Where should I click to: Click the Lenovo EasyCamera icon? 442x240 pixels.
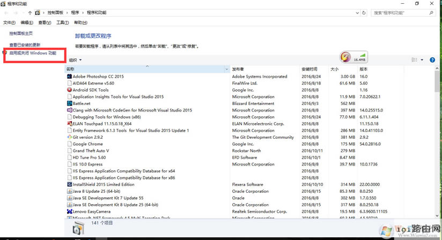69,212
